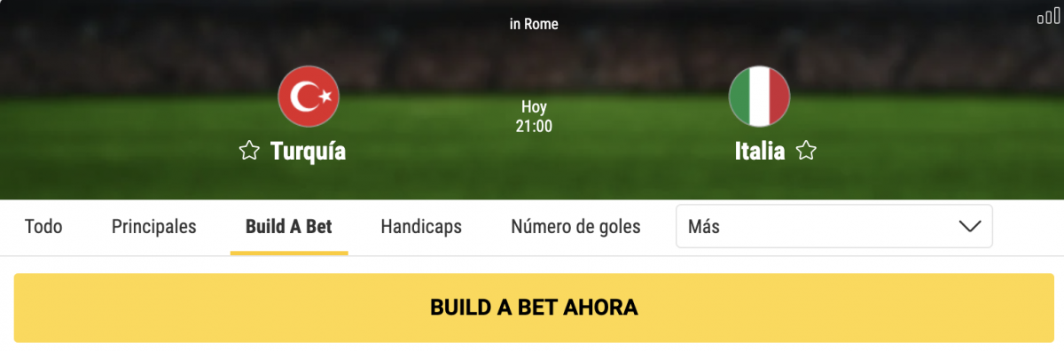Image resolution: width=1064 pixels, height=351 pixels.
Task: Click the yellow underline below Build A Bet
Action: [289, 253]
